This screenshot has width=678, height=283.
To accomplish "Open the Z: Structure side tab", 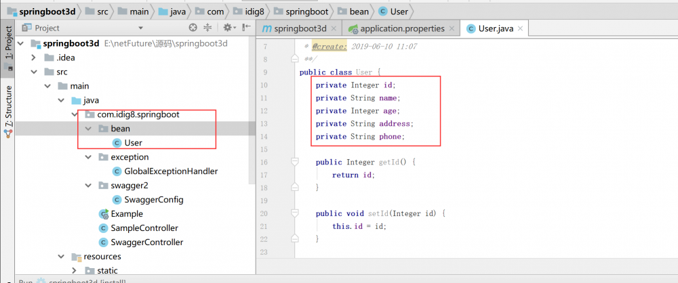I will point(7,111).
